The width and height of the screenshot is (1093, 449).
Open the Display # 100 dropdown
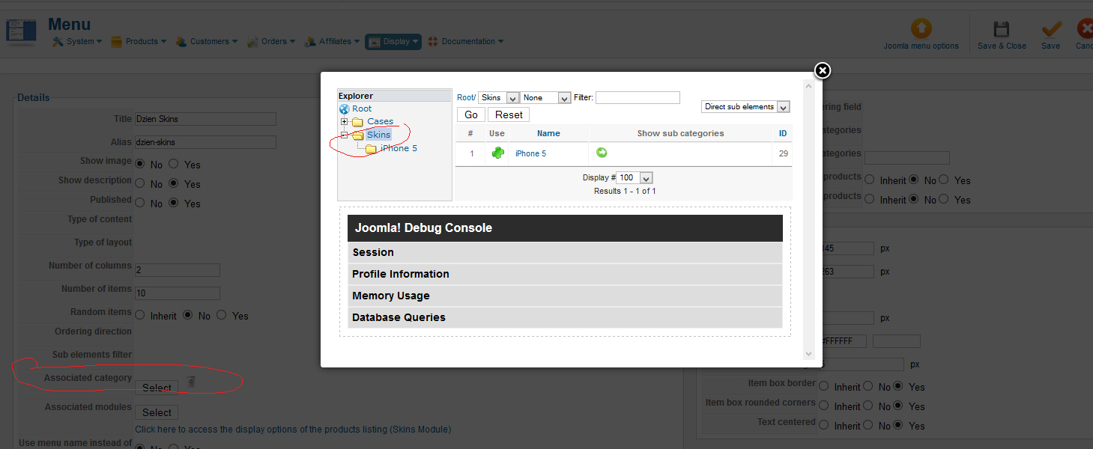pyautogui.click(x=635, y=178)
